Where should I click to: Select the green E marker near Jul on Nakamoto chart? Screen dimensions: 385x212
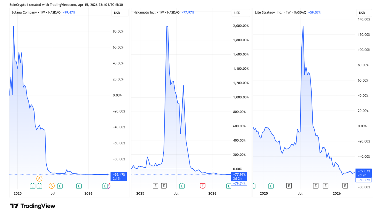(181, 186)
